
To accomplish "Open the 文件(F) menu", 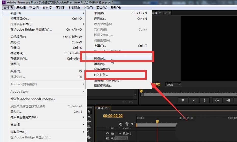I will point(8,8).
